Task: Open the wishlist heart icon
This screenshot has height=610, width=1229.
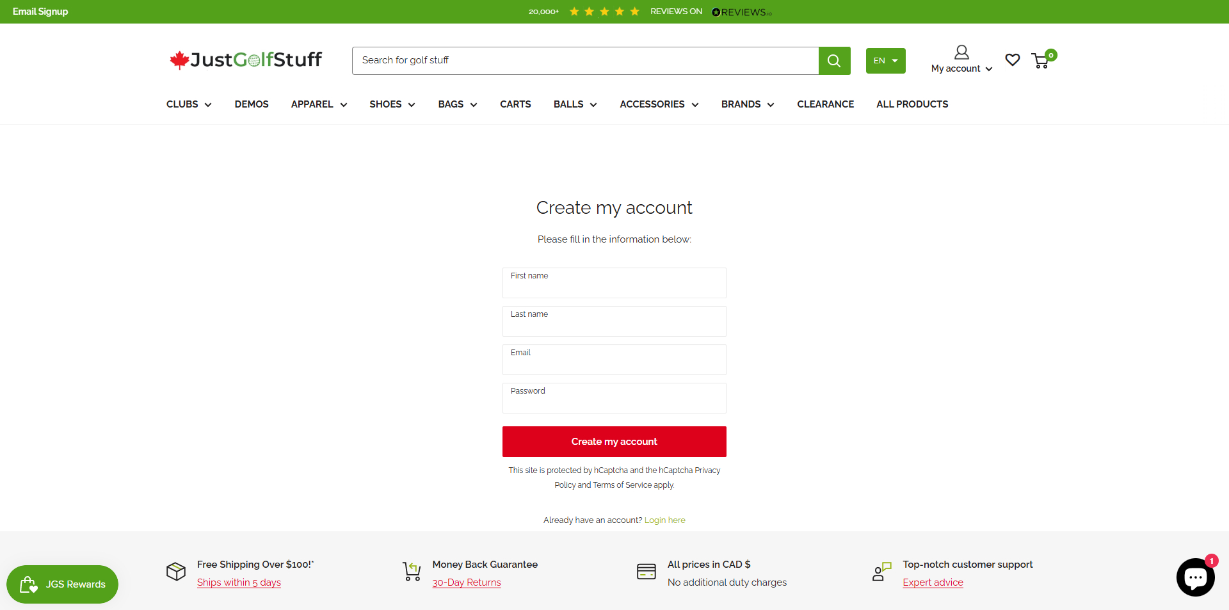Action: (1012, 60)
